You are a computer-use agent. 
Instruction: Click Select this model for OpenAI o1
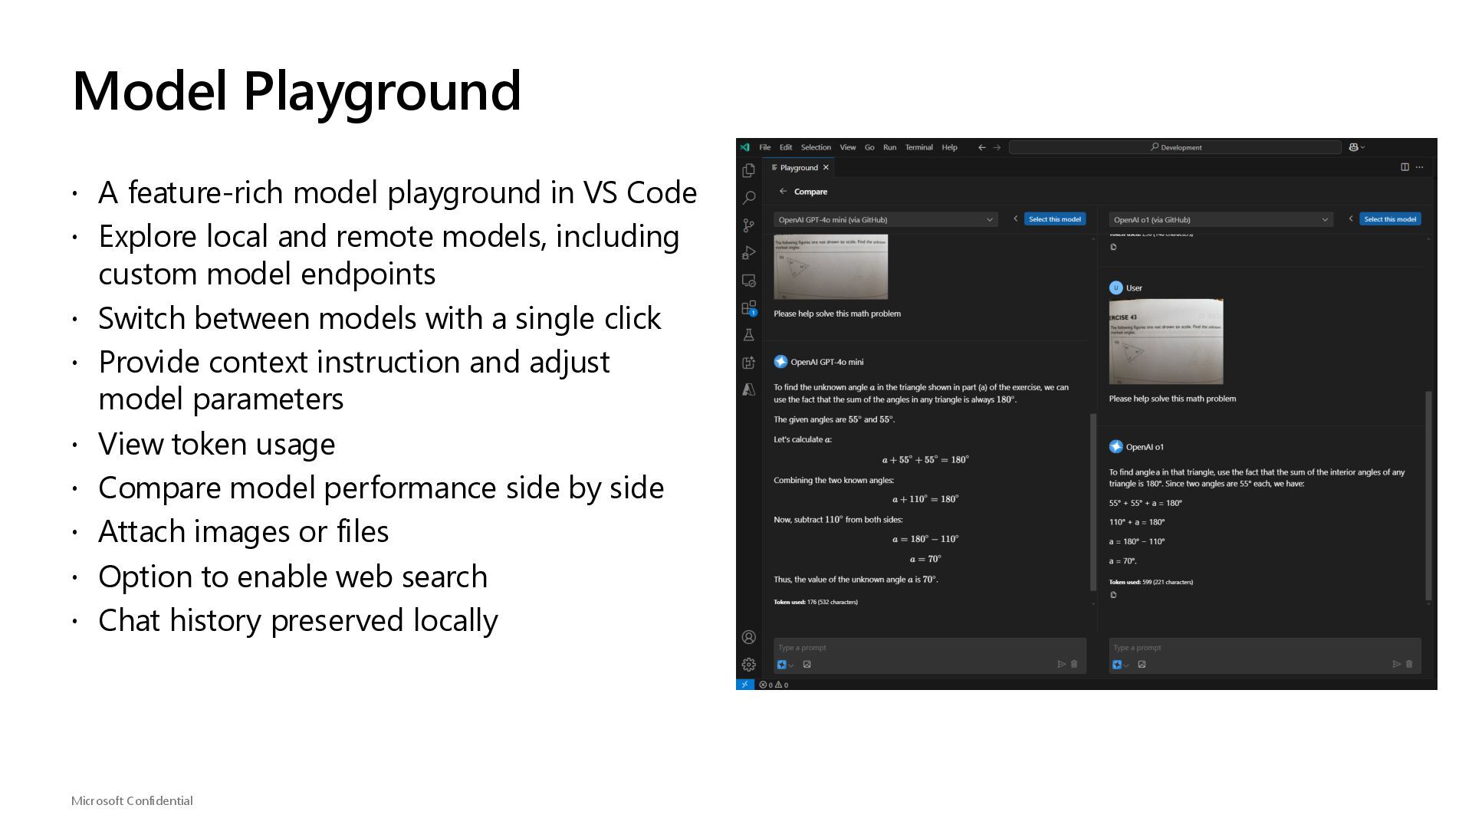click(1389, 219)
